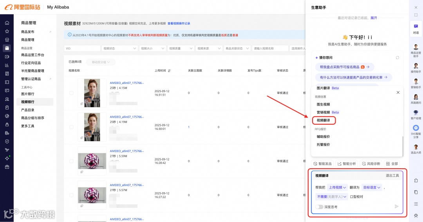423x222 pixels.
Task: Click suggestion 帮我盘点采购节可报名商品
Action: click(345, 67)
